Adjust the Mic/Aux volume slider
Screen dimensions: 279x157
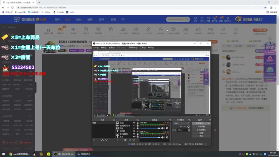[x=150, y=137]
